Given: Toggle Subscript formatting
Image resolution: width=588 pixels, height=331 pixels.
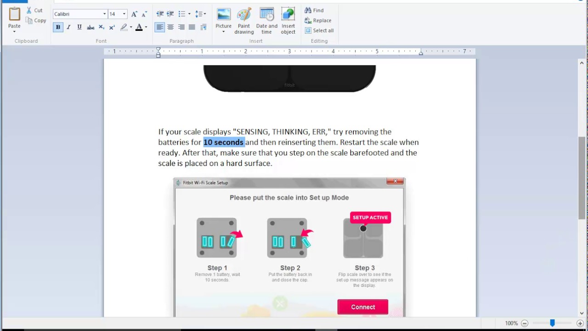Looking at the screenshot, I should [102, 27].
